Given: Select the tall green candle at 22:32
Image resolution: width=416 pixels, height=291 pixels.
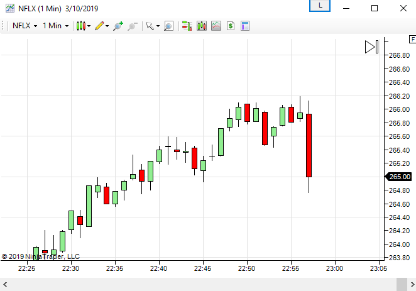Looking at the screenshot, I should [89, 206].
